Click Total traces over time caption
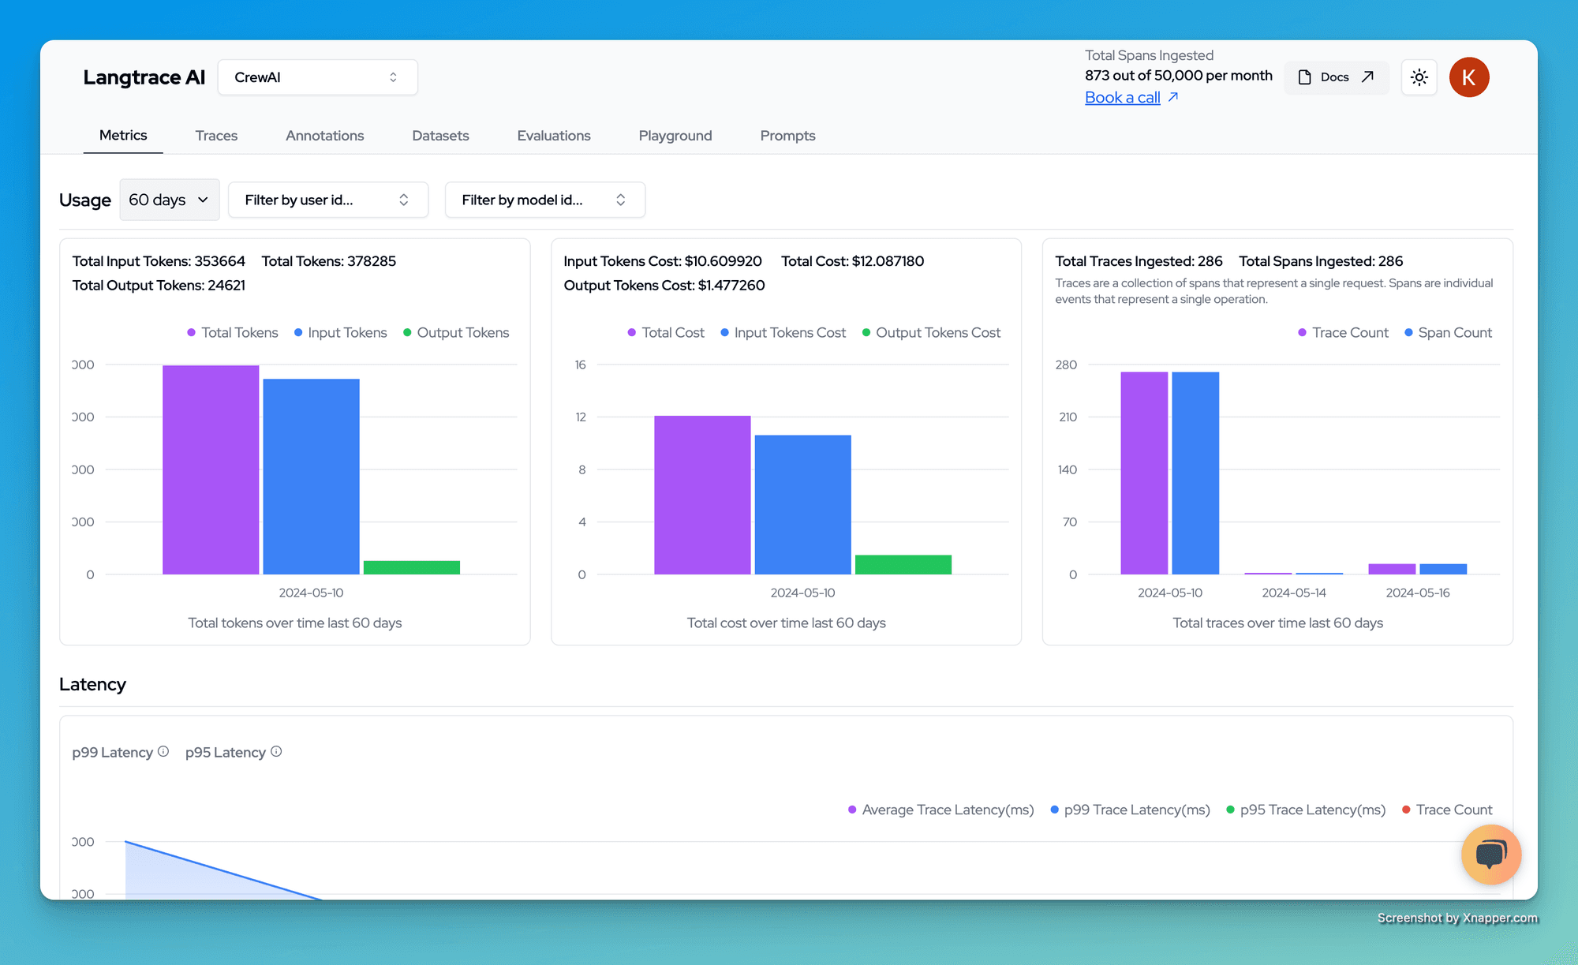This screenshot has height=965, width=1578. click(1277, 623)
